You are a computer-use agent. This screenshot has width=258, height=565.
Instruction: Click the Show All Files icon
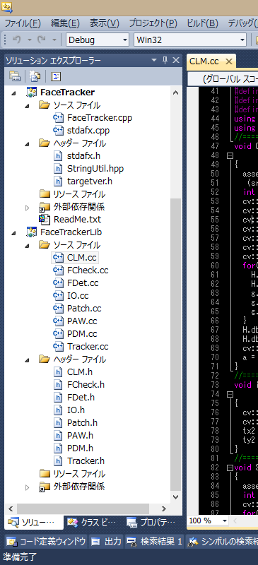point(35,76)
